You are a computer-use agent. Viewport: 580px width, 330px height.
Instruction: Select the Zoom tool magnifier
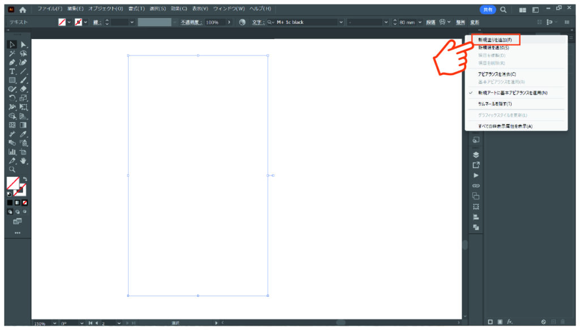(12, 170)
